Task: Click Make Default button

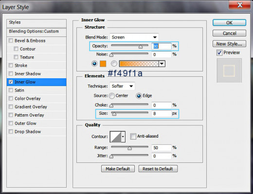Action: [118, 169]
